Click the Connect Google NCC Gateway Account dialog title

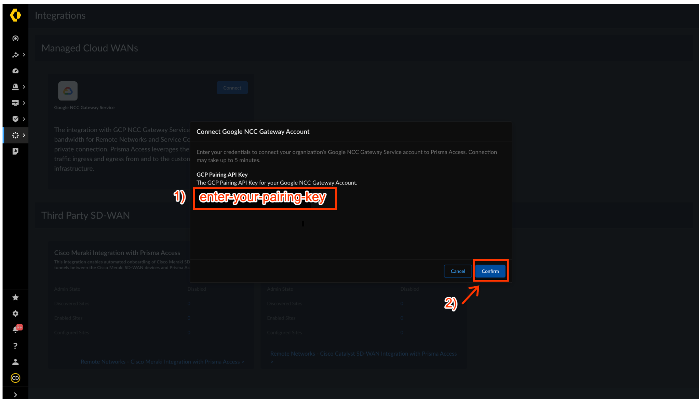253,132
